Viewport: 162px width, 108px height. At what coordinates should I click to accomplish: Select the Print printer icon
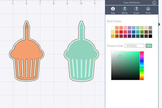click(148, 9)
